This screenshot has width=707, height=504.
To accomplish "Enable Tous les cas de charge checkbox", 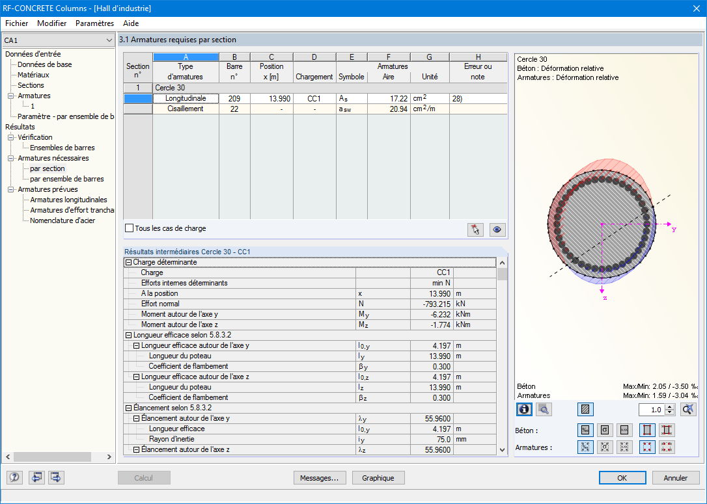I will click(x=129, y=228).
